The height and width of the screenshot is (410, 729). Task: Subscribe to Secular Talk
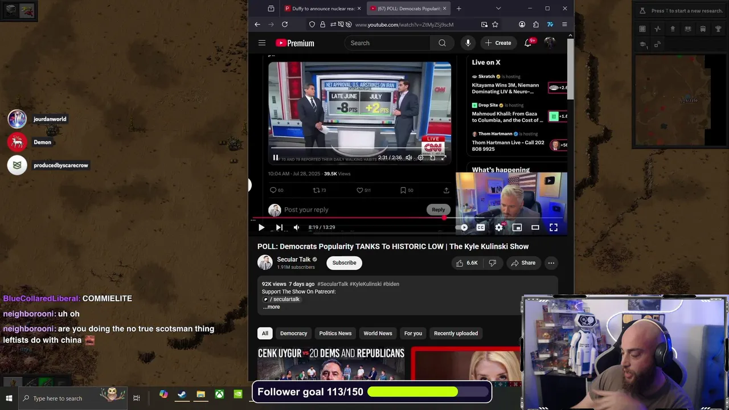click(x=345, y=263)
